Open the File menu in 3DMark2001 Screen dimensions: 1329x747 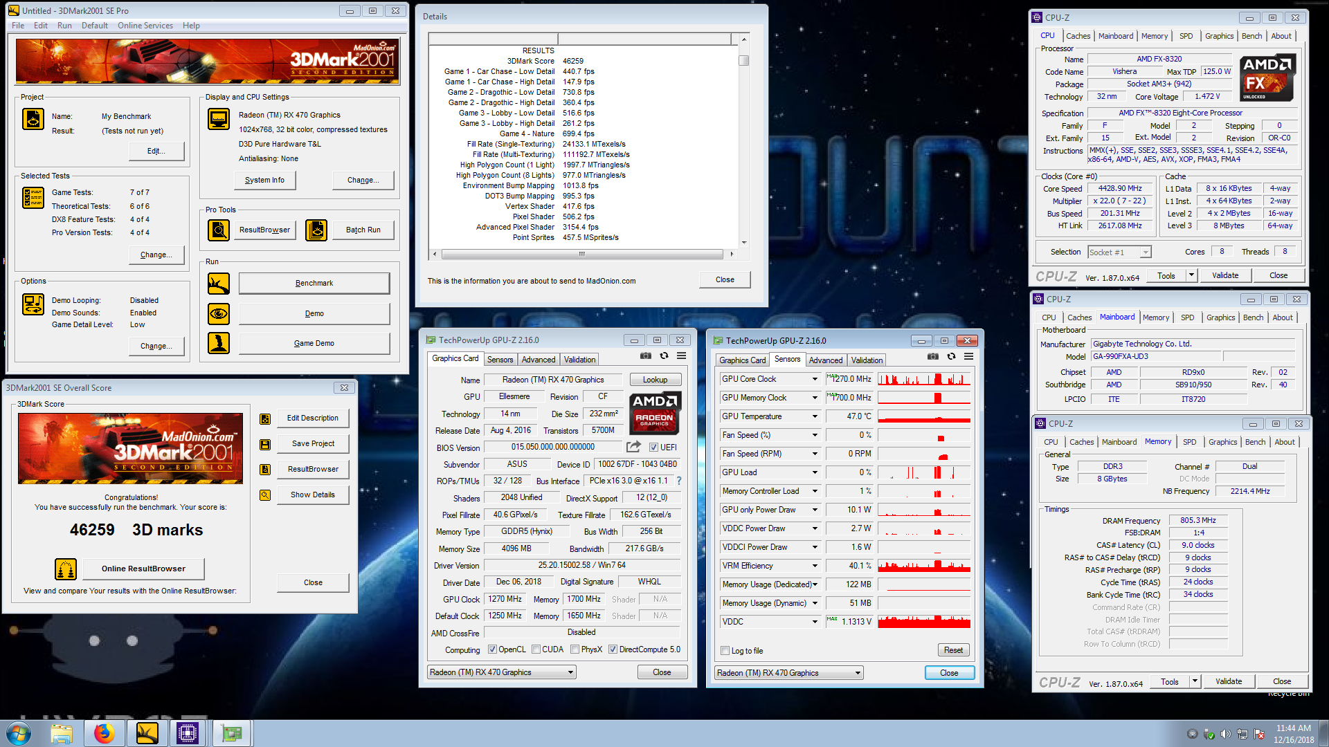pyautogui.click(x=18, y=26)
